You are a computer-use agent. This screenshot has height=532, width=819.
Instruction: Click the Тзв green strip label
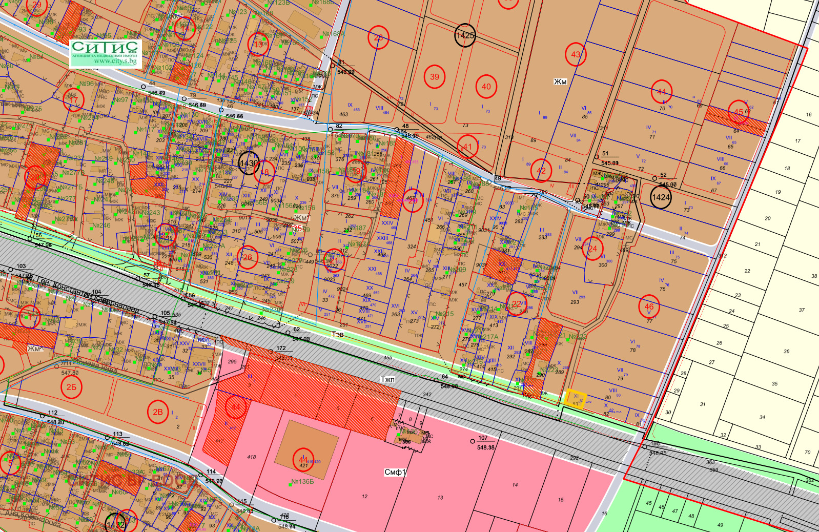(x=338, y=335)
